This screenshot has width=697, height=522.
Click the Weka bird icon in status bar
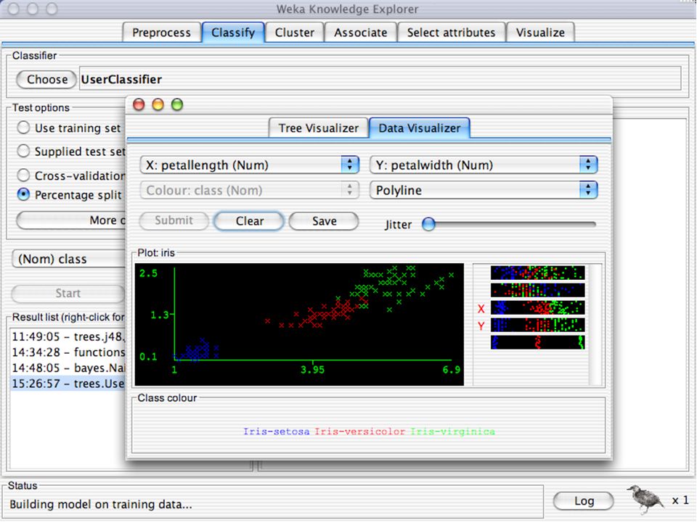click(645, 500)
